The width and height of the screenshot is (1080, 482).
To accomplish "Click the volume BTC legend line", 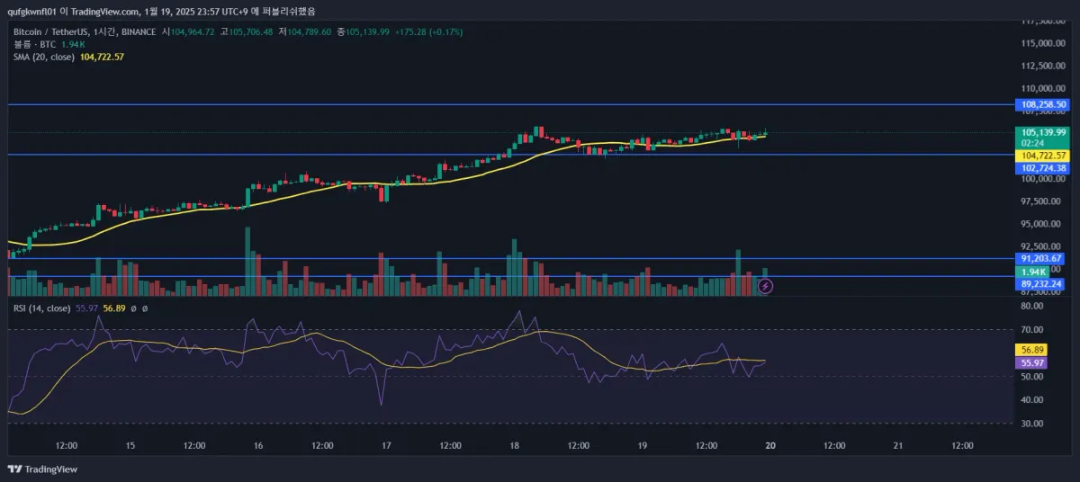I will (x=49, y=44).
